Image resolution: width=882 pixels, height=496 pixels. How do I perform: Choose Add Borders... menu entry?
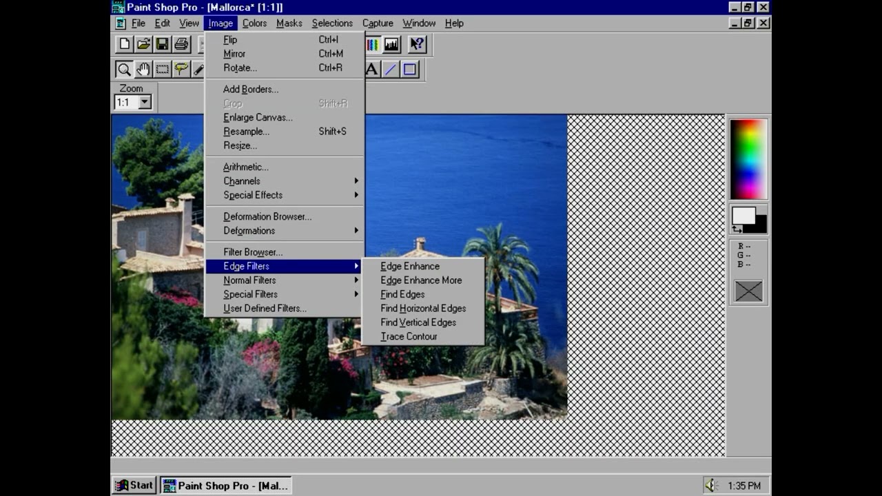click(285, 90)
